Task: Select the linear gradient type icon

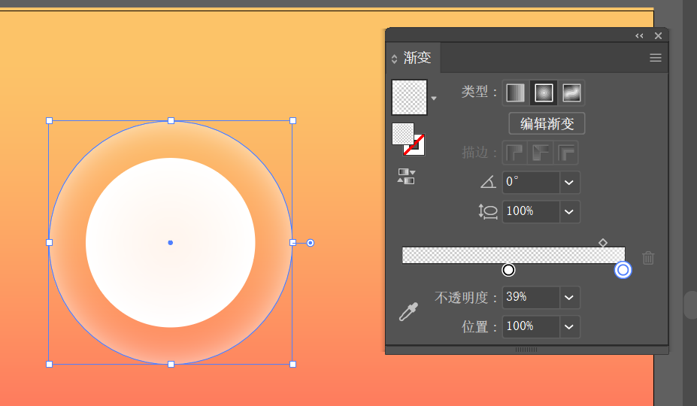Action: (x=516, y=93)
